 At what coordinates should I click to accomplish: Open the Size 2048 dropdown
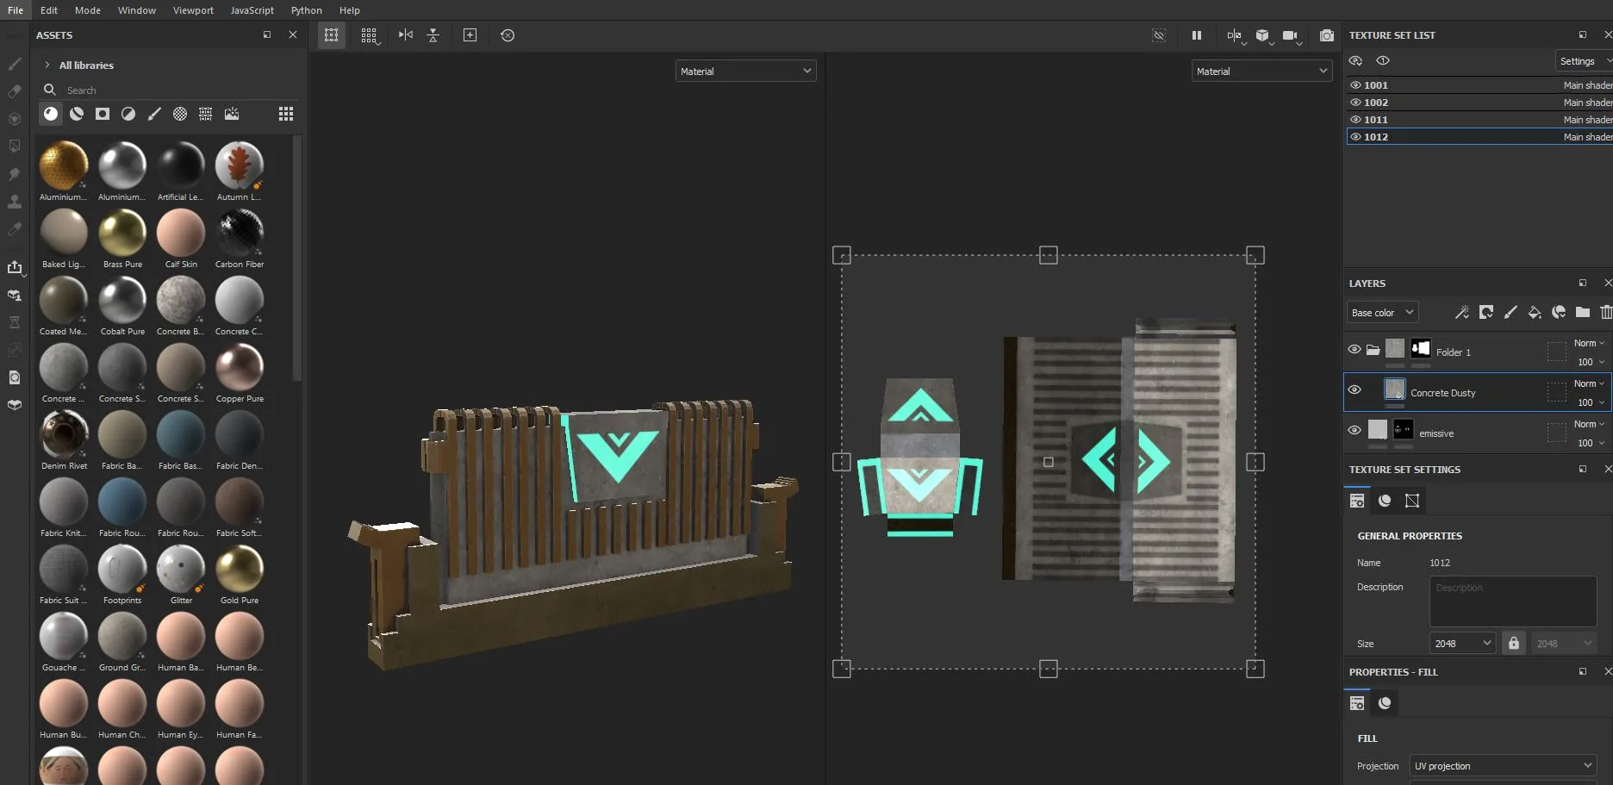1462,643
